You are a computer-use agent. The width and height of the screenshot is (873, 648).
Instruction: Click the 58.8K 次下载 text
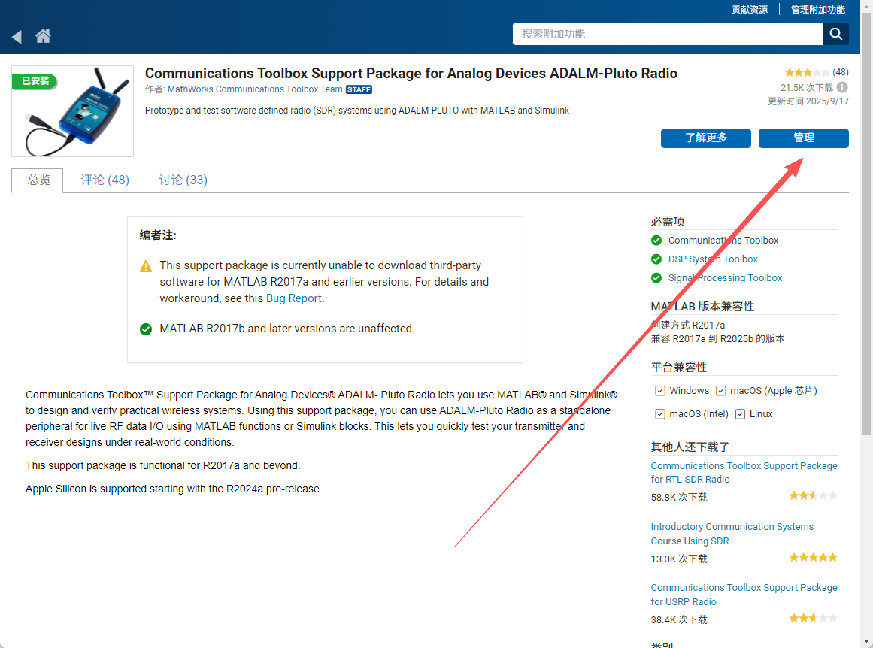click(x=679, y=497)
